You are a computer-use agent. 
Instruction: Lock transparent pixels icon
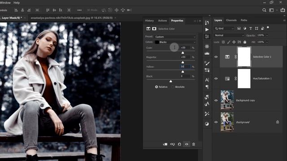[x=223, y=42]
